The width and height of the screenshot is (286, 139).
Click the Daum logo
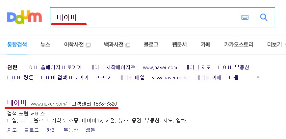click(x=25, y=17)
